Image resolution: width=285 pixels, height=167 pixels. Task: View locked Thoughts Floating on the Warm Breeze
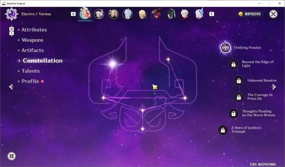[x=234, y=114]
